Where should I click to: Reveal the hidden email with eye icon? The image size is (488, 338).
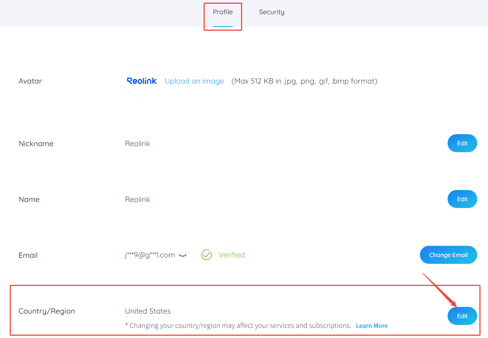[x=183, y=256]
